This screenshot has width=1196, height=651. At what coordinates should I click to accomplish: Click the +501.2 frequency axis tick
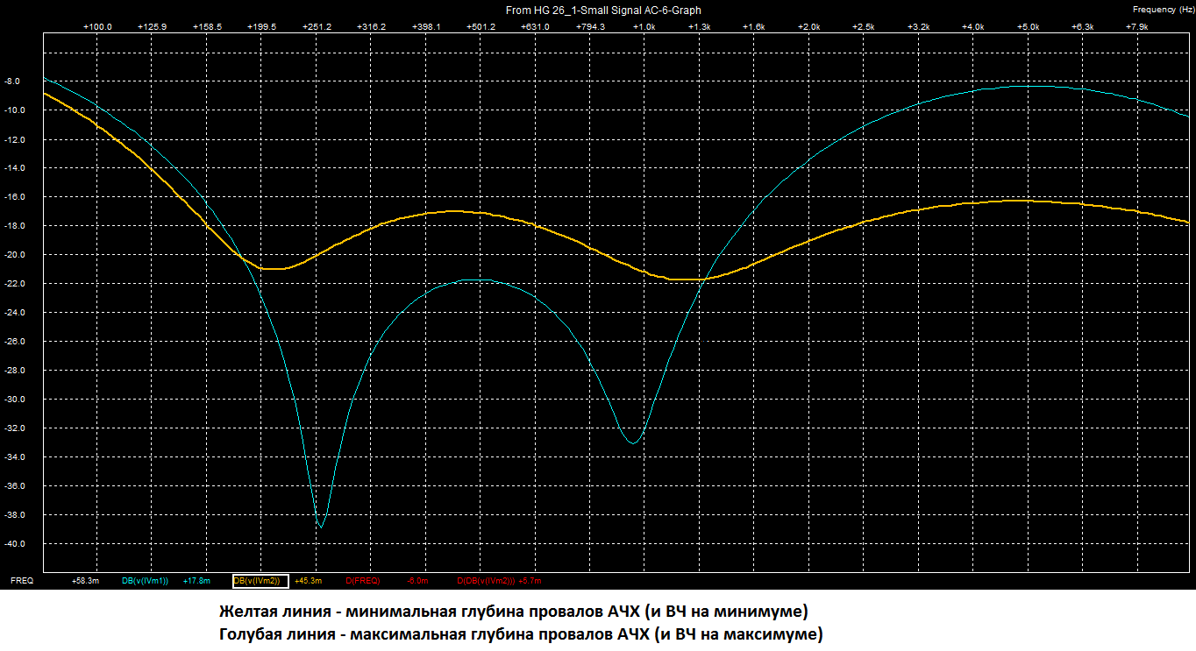481,27
